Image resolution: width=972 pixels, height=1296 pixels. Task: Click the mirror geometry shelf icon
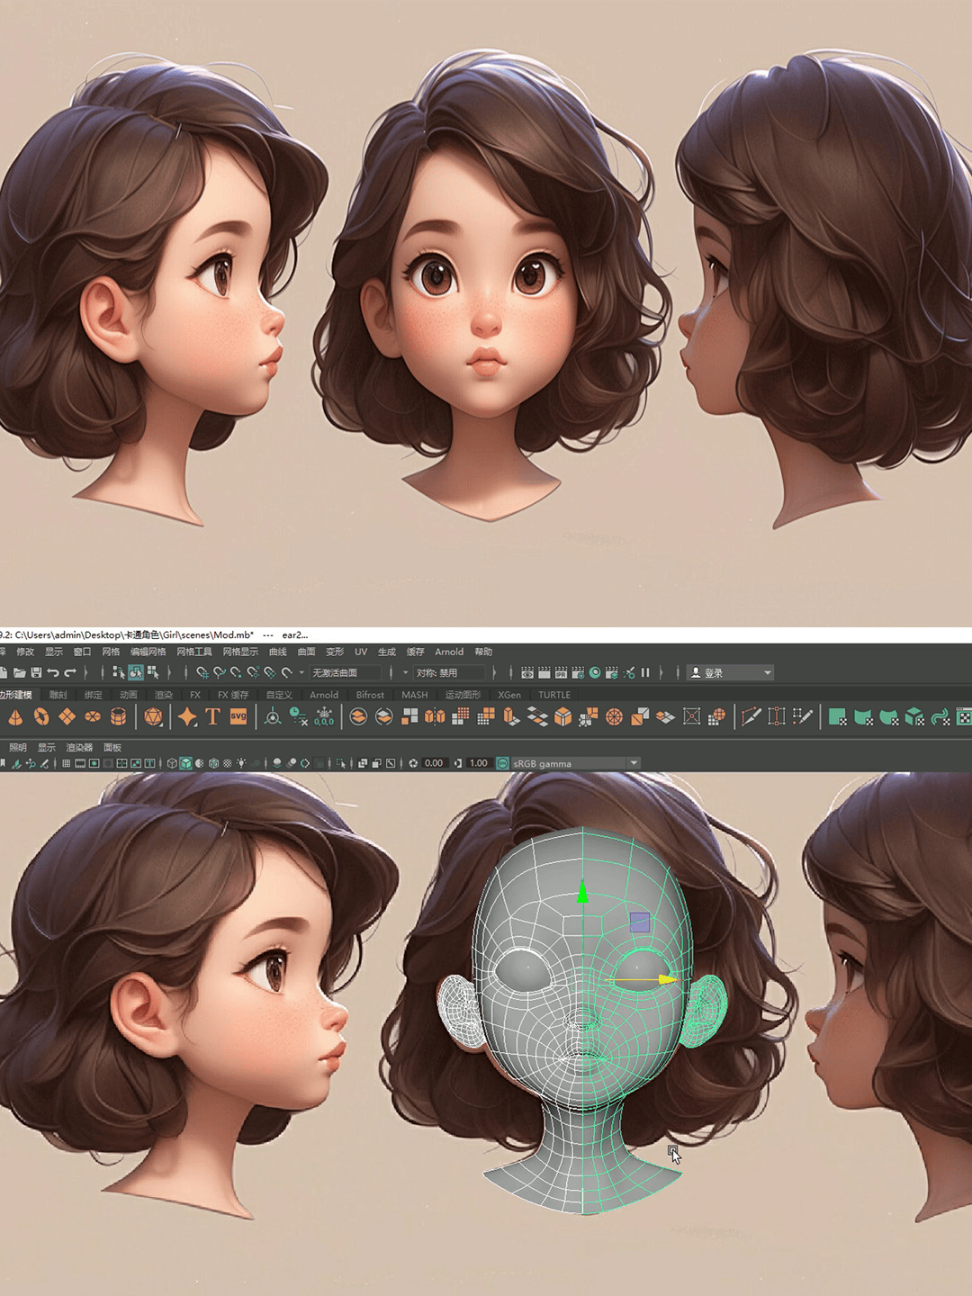point(435,716)
